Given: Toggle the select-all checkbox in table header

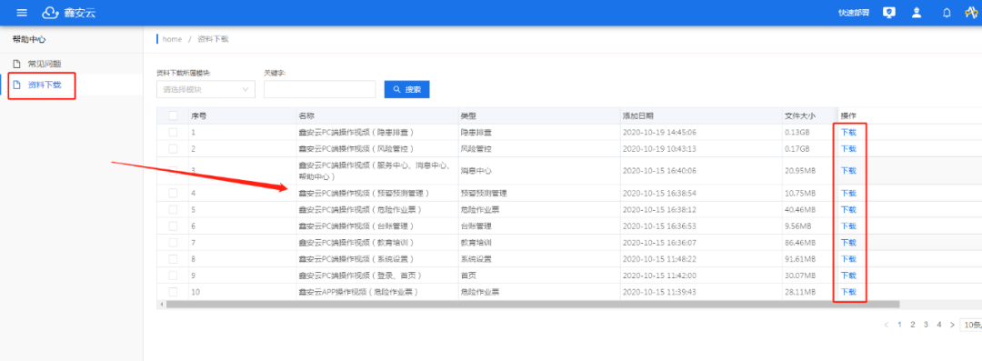Looking at the screenshot, I should tap(173, 115).
